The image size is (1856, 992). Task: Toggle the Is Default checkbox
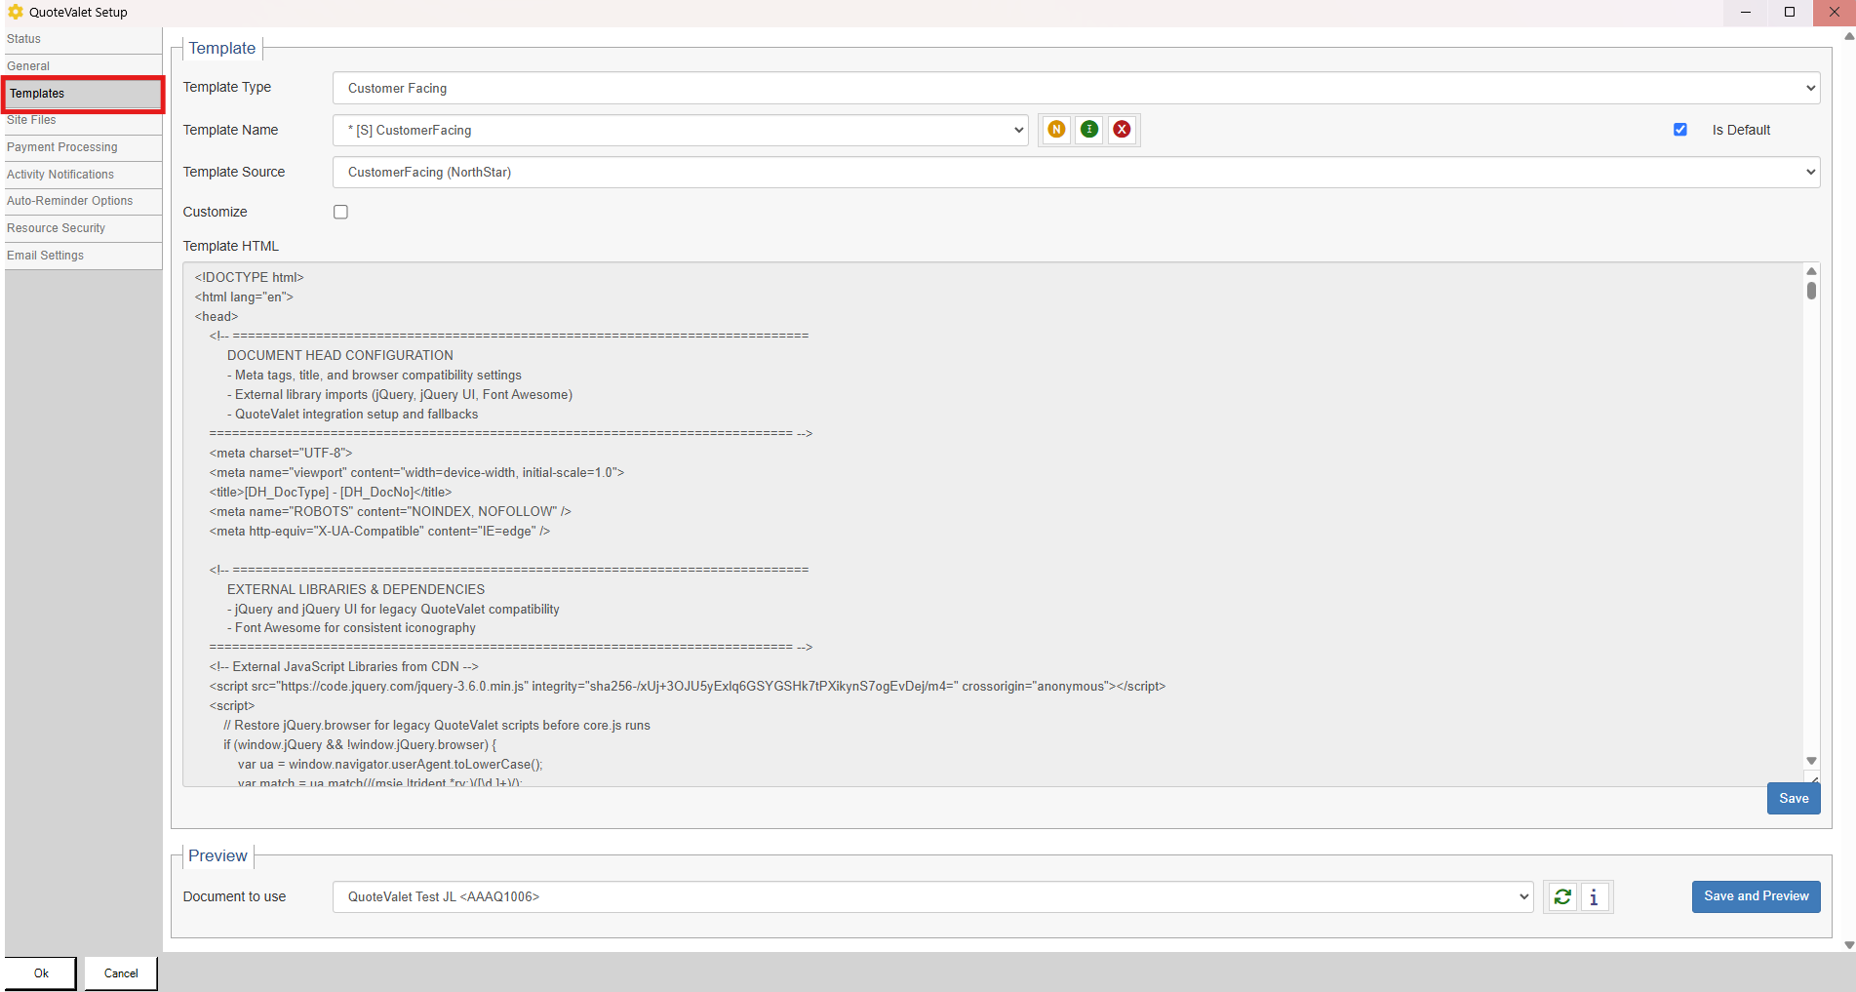click(x=1680, y=130)
